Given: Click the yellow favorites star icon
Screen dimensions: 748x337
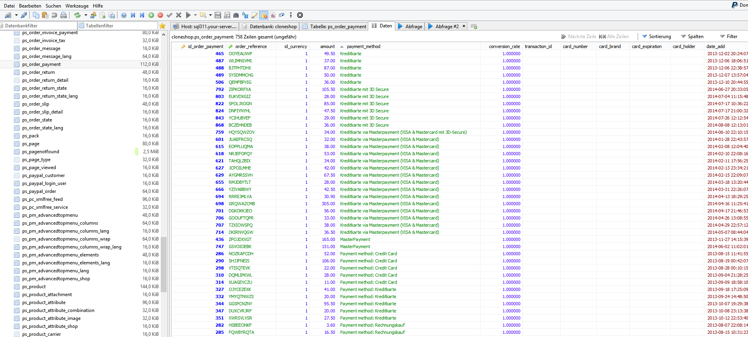Looking at the screenshot, I should (162, 26).
